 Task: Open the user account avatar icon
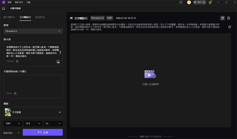[x=210, y=2]
